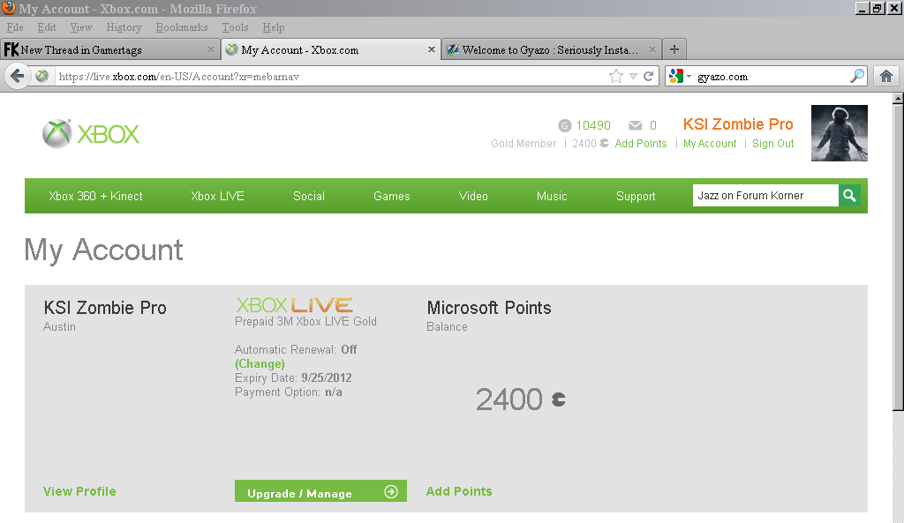The width and height of the screenshot is (904, 523).
Task: Open a new tab with the plus button
Action: 674,49
